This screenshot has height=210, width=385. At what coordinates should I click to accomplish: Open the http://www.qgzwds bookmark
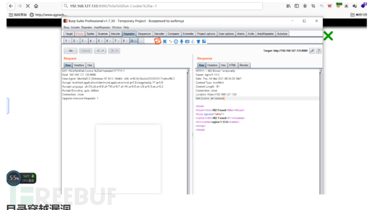(x=49, y=15)
